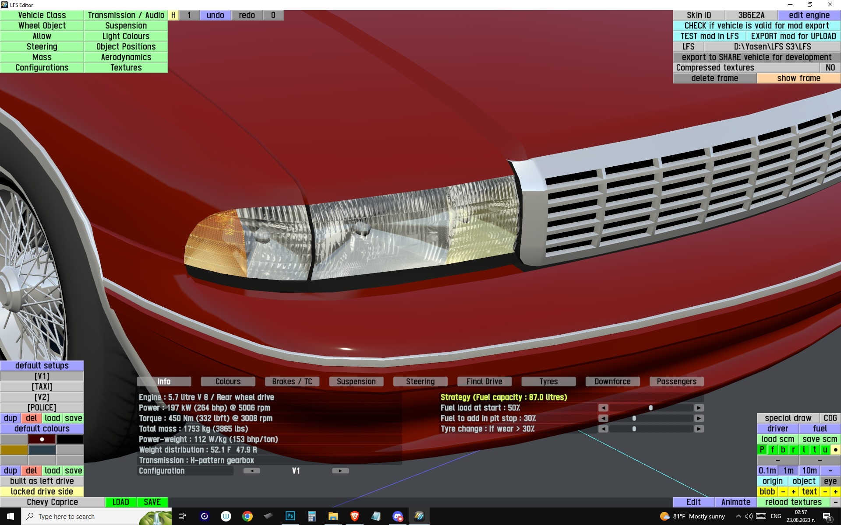Image resolution: width=841 pixels, height=525 pixels.
Task: Click the 'u' underside view button
Action: tap(825, 450)
